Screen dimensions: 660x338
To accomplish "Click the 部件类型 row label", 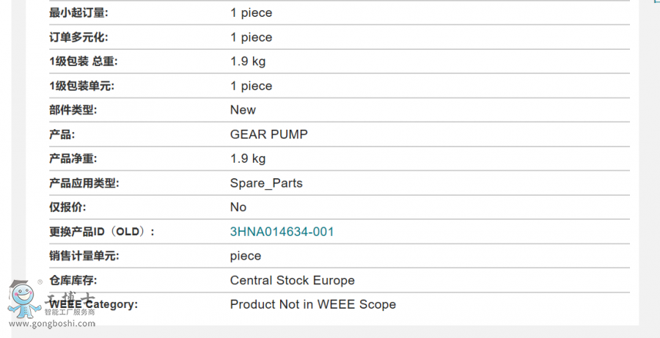I will [x=73, y=110].
